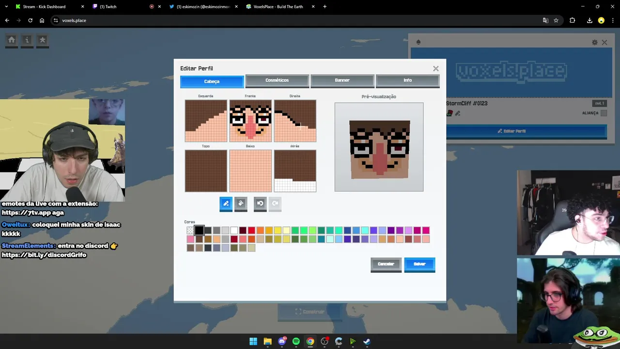Open the browser extensions puzzle icon
Image resolution: width=620 pixels, height=349 pixels.
[573, 20]
